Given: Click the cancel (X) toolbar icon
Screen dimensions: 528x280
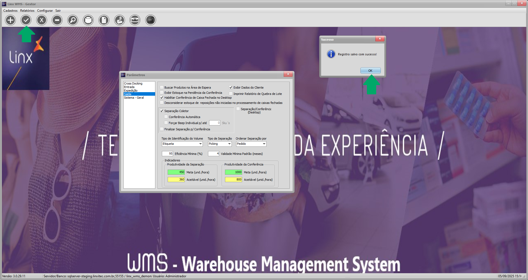Looking at the screenshot, I should click(x=41, y=20).
